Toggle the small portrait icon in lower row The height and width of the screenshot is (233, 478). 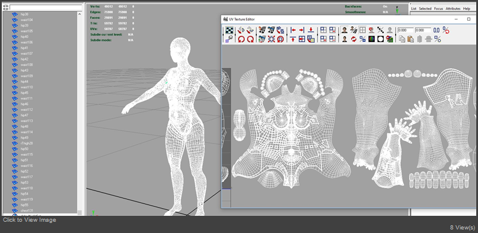(345, 39)
